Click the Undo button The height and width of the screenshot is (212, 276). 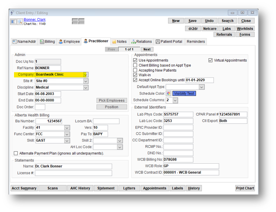point(209,21)
